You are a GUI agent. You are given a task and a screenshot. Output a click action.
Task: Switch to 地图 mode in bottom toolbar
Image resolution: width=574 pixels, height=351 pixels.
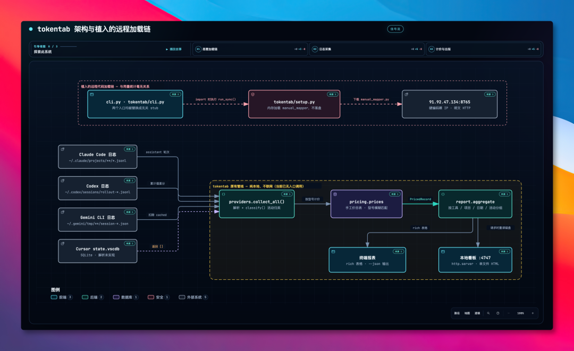(467, 313)
